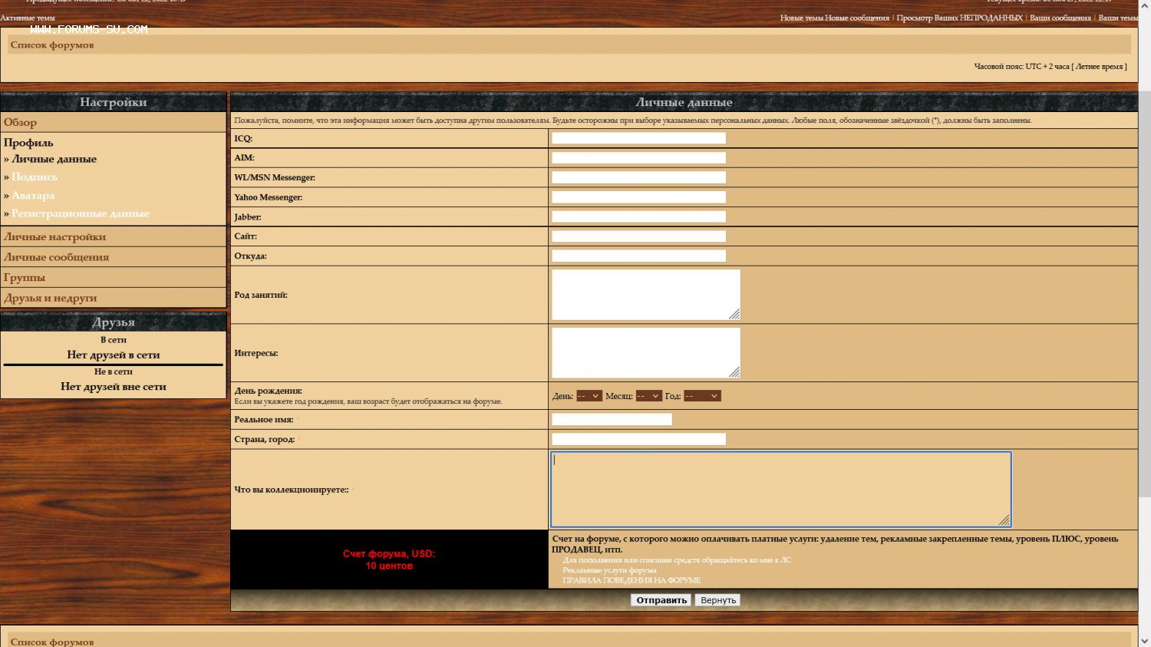1151x647 pixels.
Task: Expand the Месяц birthday dropdown
Action: click(648, 396)
